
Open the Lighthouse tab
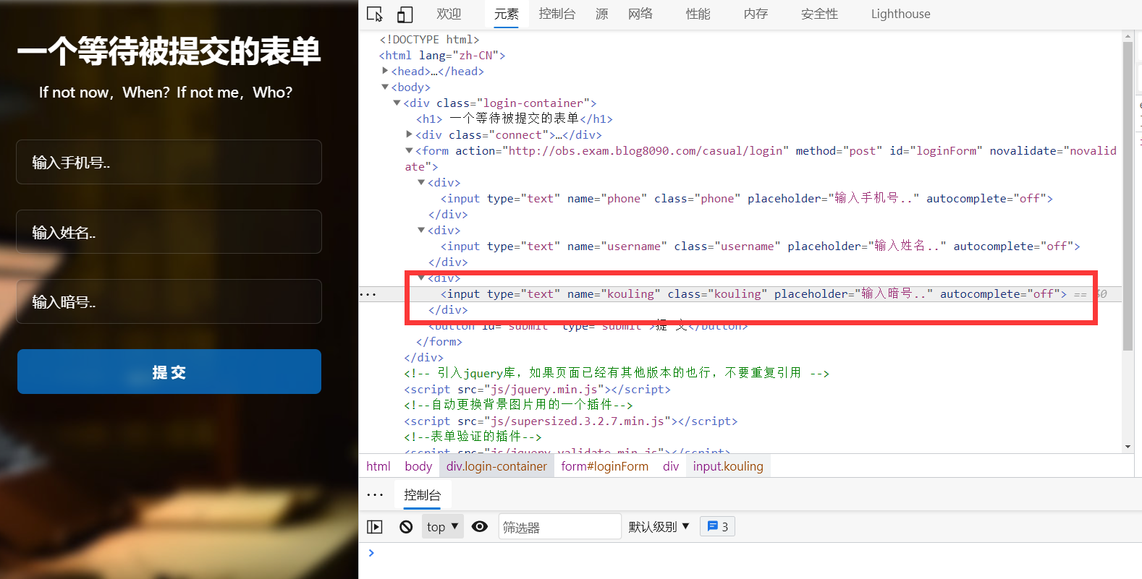(x=901, y=14)
